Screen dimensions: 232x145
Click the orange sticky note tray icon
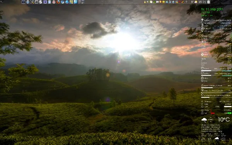click(x=160, y=2)
